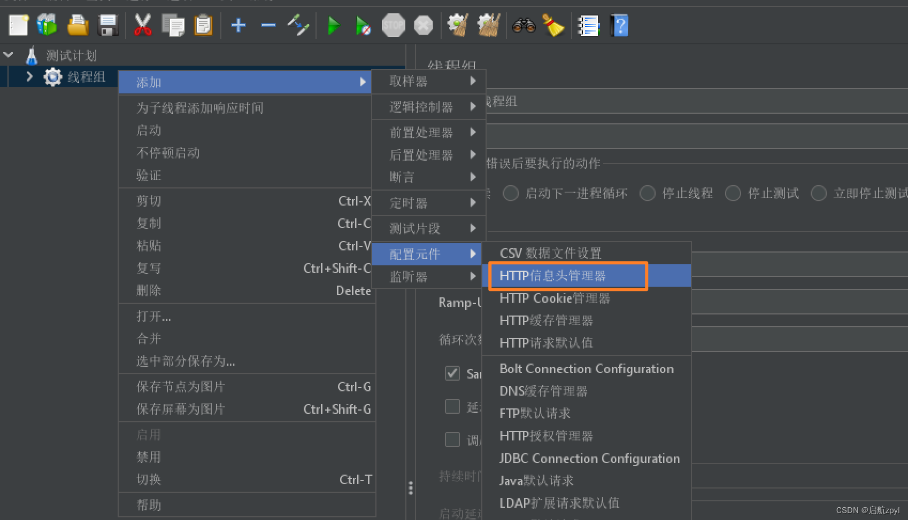Toggle the 调 checkbox
This screenshot has height=520, width=908.
[x=452, y=439]
